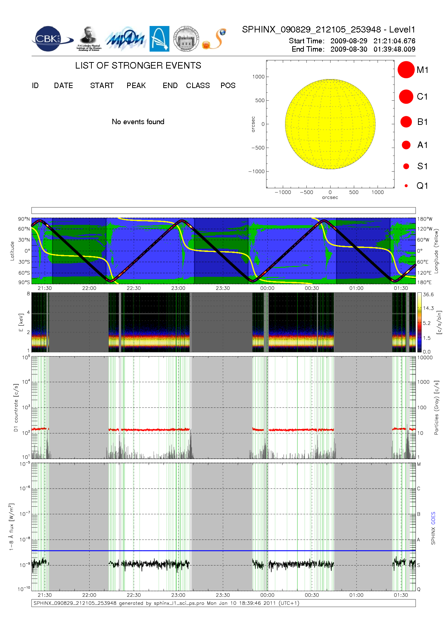Click the empty bar above the world map
Image resolution: width=448 pixels, height=633 pixels.
224,210
